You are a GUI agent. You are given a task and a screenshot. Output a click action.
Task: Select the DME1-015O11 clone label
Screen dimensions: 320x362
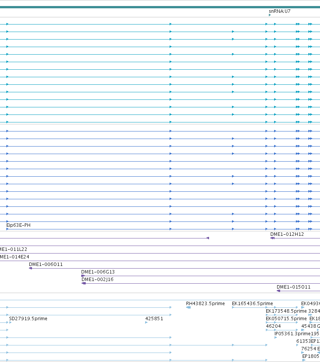coord(294,287)
